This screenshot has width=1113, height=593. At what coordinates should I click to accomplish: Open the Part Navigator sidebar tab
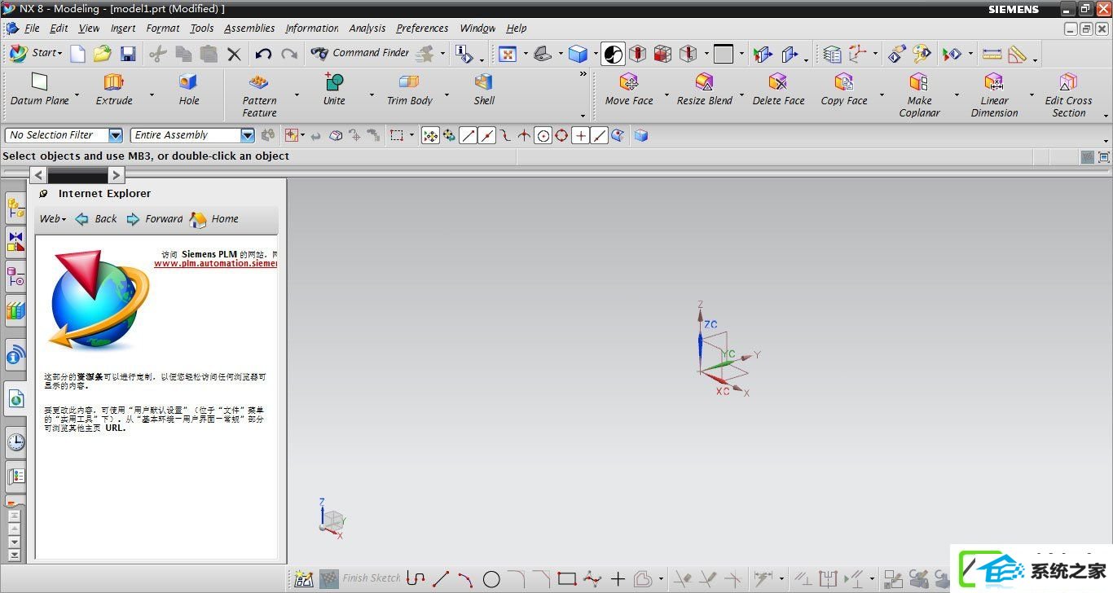pos(15,276)
